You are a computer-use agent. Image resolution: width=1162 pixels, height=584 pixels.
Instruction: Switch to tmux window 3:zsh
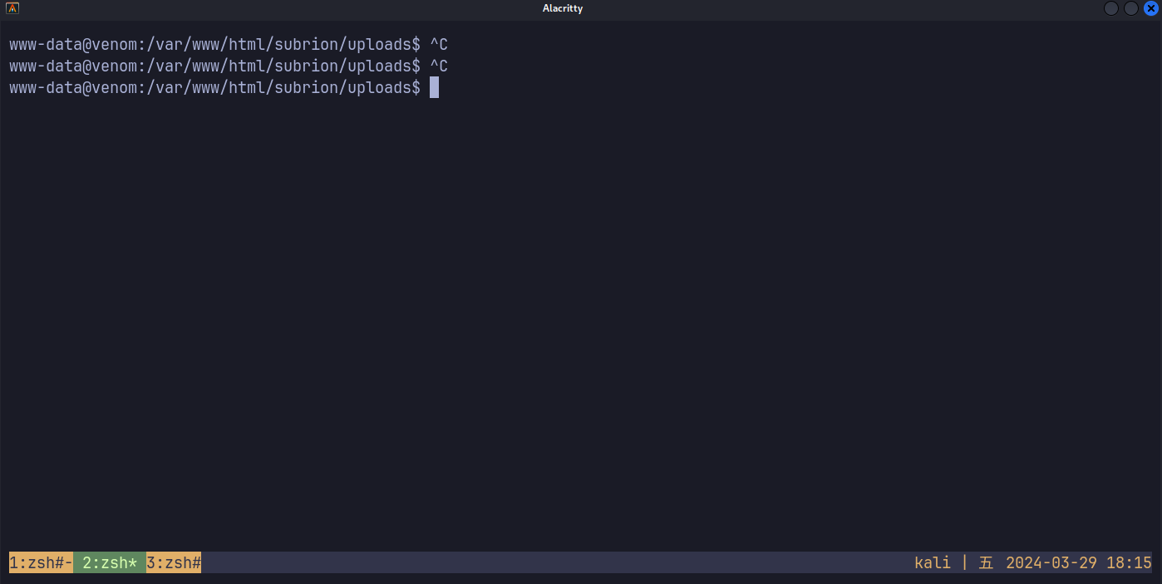[174, 563]
